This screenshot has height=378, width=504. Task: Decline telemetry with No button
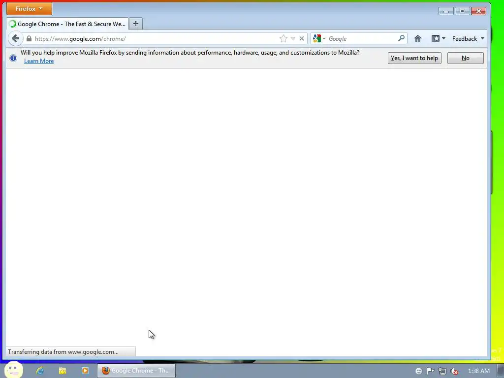coord(466,58)
